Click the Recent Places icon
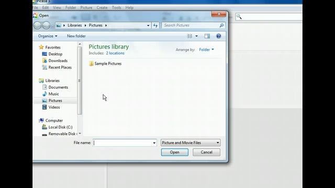Image resolution: width=335 pixels, height=188 pixels. 44,67
